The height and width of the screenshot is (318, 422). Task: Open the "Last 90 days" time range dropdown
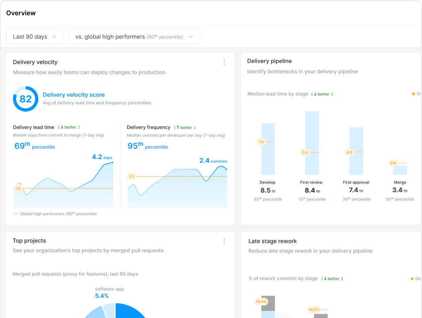(35, 37)
